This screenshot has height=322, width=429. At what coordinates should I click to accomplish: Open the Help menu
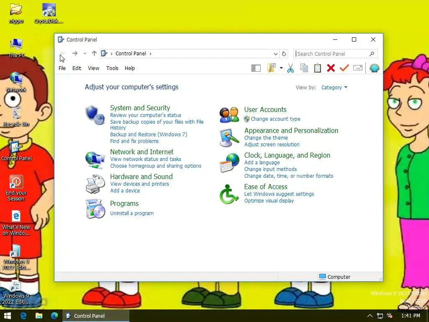pos(130,68)
